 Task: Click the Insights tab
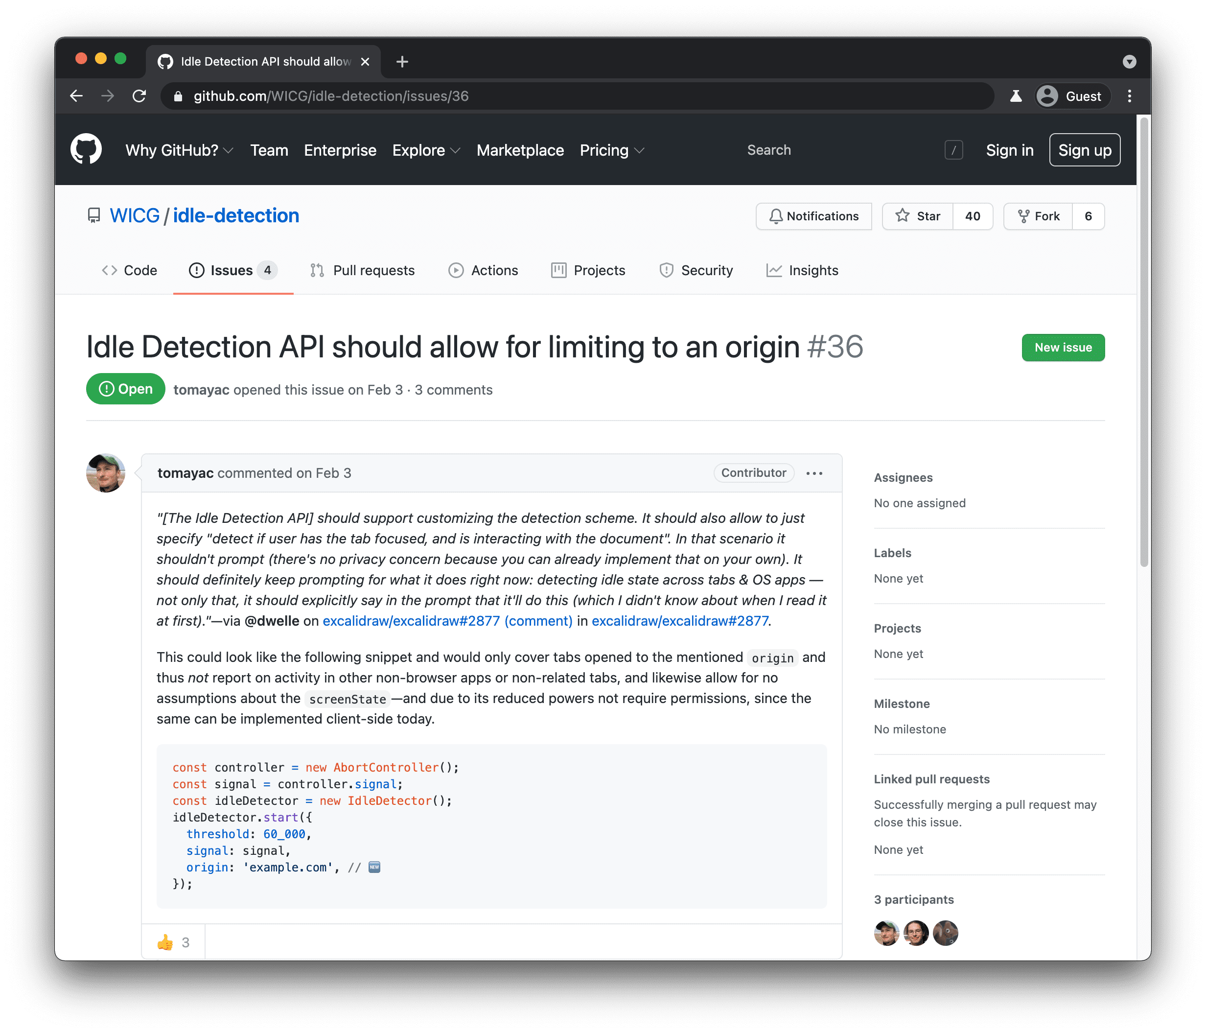(x=813, y=270)
